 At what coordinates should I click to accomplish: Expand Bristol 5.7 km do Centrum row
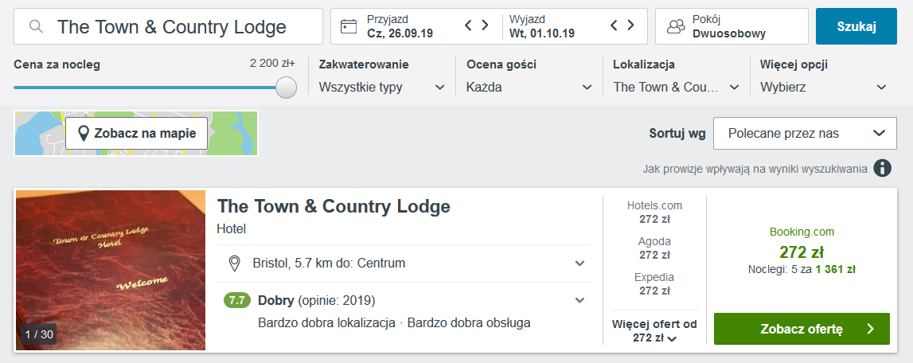(404, 263)
